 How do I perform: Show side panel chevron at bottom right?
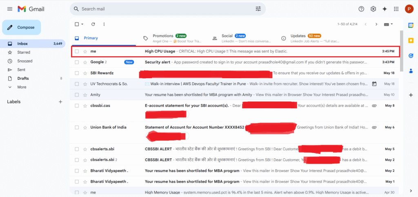411,190
